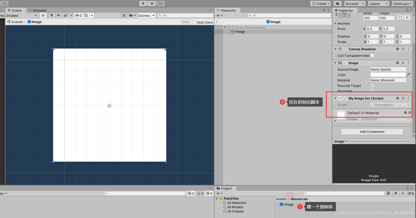The width and height of the screenshot is (416, 218).
Task: Click the Save prefab button
Action: pos(186,22)
